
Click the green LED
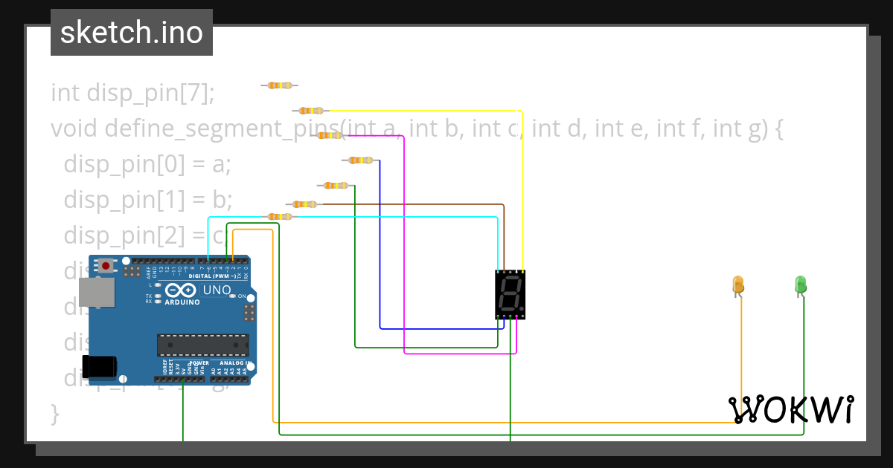(x=800, y=285)
